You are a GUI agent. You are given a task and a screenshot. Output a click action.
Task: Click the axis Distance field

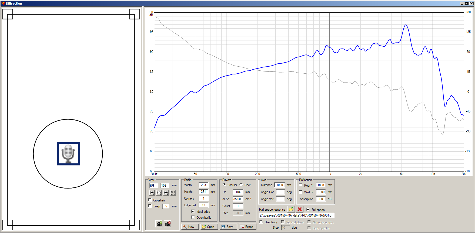click(x=280, y=185)
